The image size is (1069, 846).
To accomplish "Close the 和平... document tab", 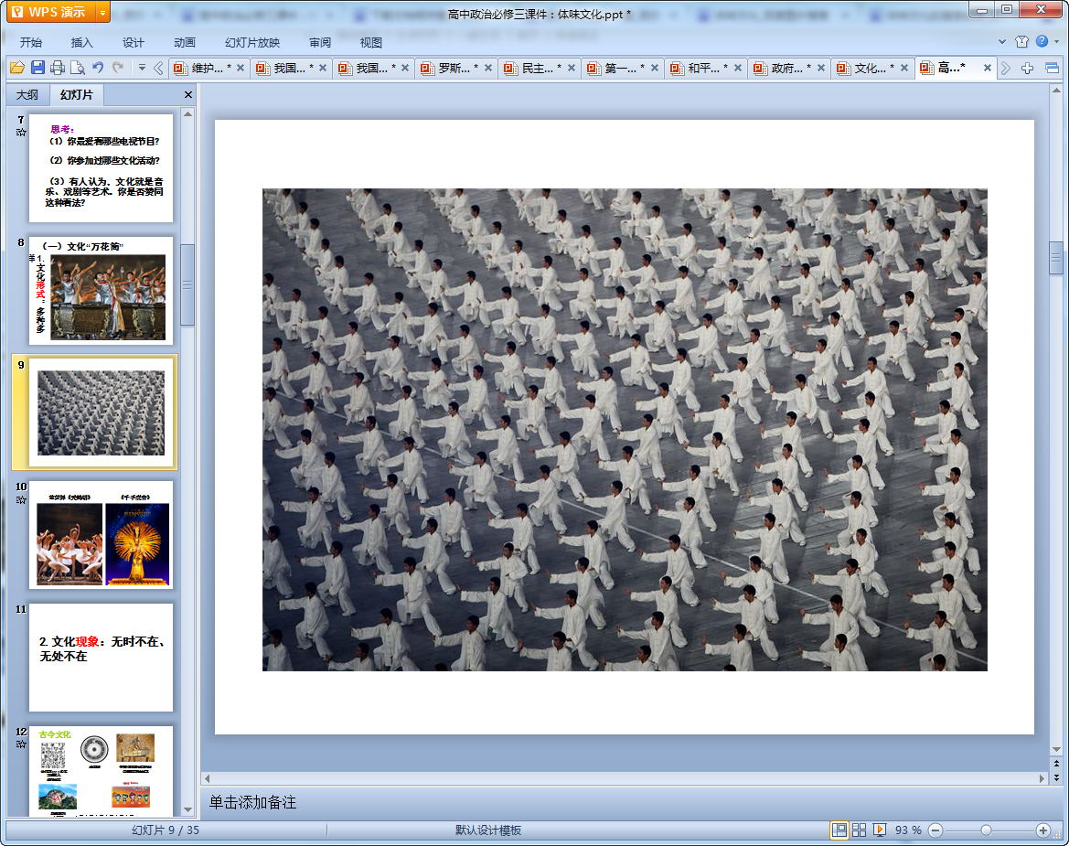I will click(x=738, y=68).
